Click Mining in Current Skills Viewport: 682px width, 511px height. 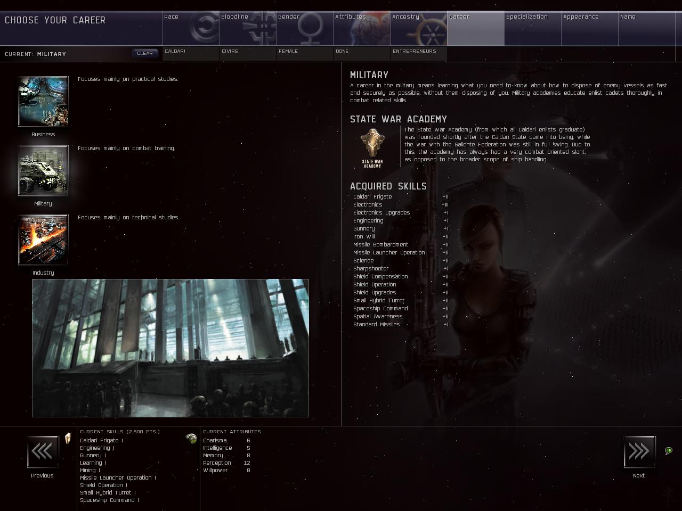pos(90,471)
